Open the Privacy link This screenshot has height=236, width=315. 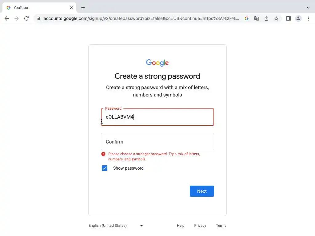click(200, 226)
